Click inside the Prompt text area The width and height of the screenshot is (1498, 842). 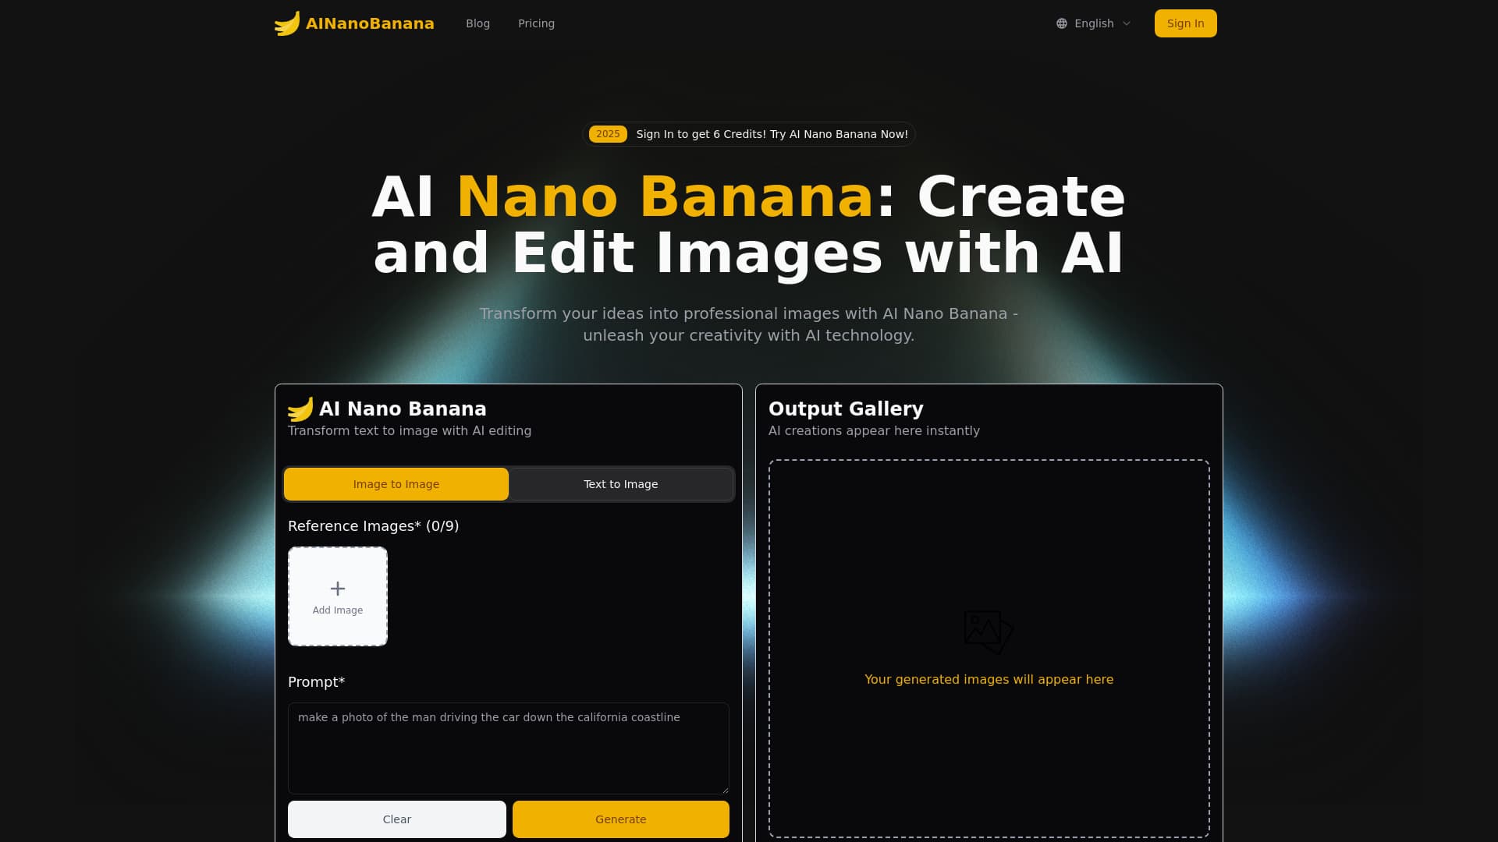(x=508, y=748)
